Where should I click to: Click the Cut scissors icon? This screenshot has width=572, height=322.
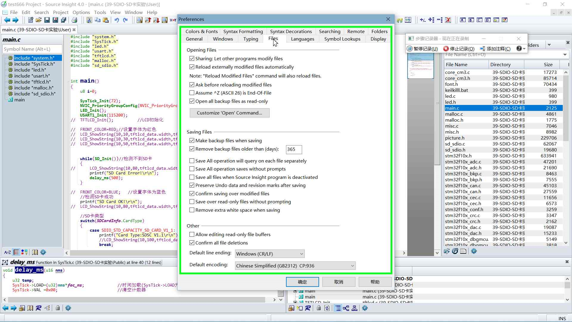point(89,20)
